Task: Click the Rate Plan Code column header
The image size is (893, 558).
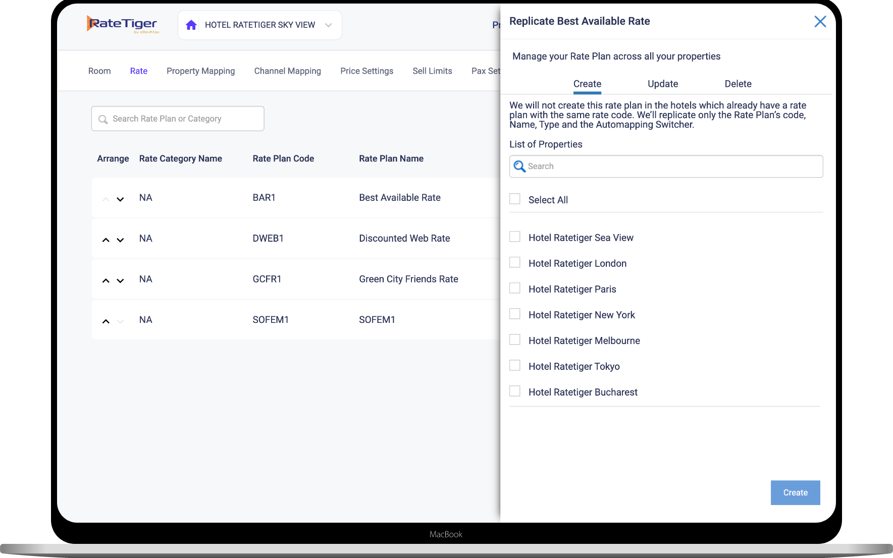Action: coord(284,159)
